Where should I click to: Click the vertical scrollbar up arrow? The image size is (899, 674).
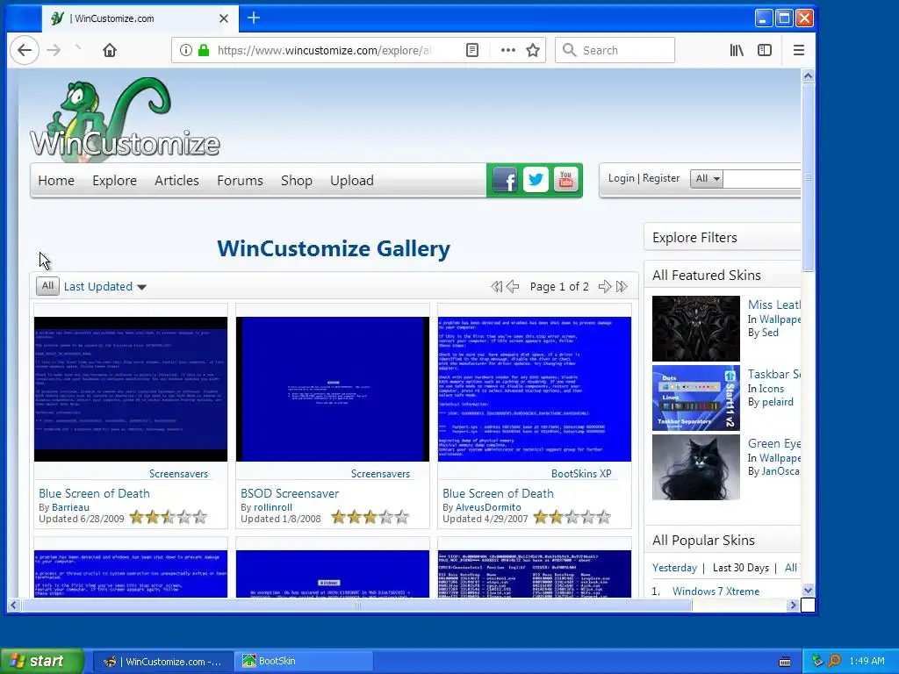pos(808,75)
